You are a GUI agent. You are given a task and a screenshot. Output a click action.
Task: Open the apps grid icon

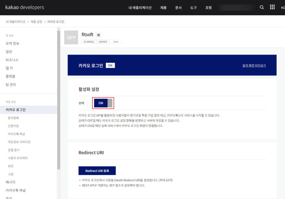click(272, 7)
